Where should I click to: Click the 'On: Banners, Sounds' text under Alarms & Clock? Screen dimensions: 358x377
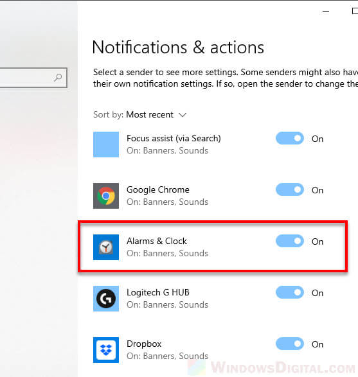(168, 254)
